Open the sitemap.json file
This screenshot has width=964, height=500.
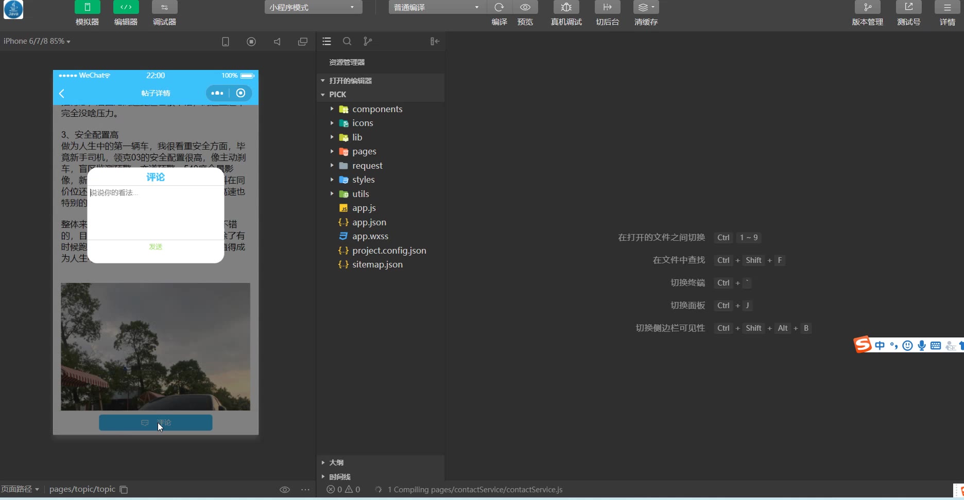pos(381,264)
